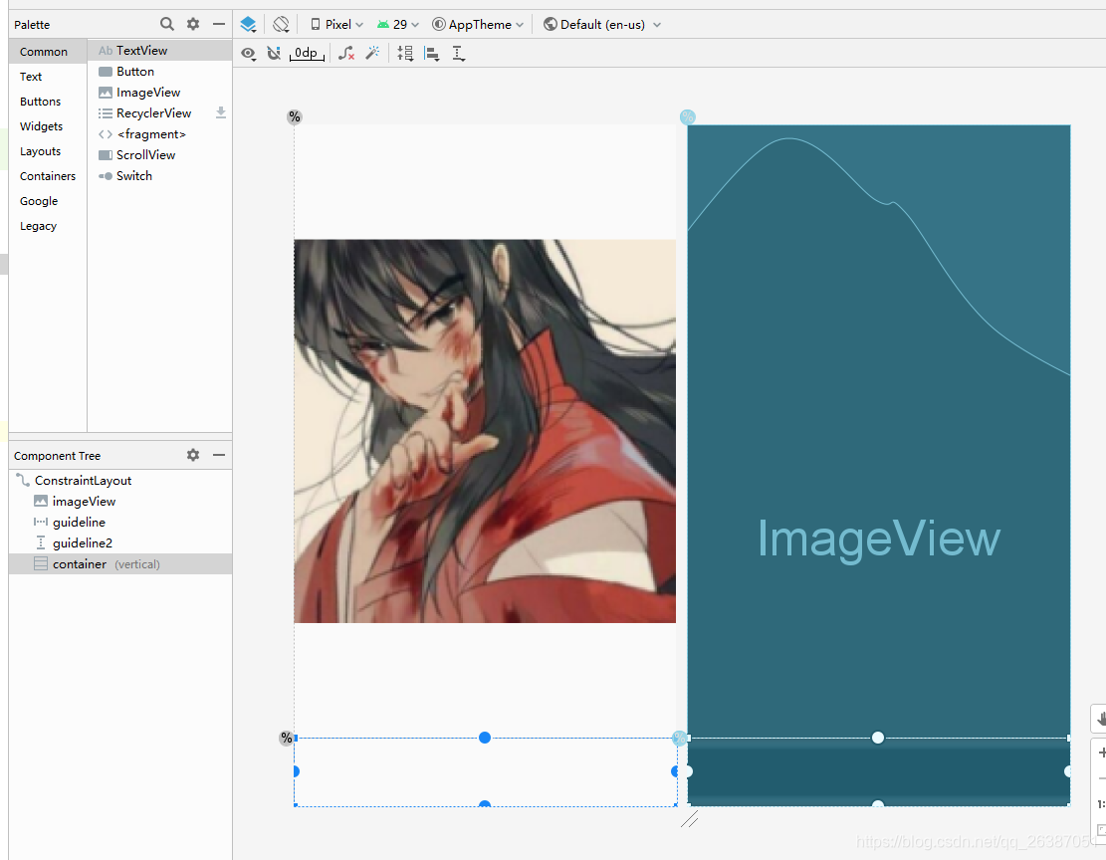Open the Guidelines helper menu
This screenshot has height=860, width=1106.
[x=459, y=54]
